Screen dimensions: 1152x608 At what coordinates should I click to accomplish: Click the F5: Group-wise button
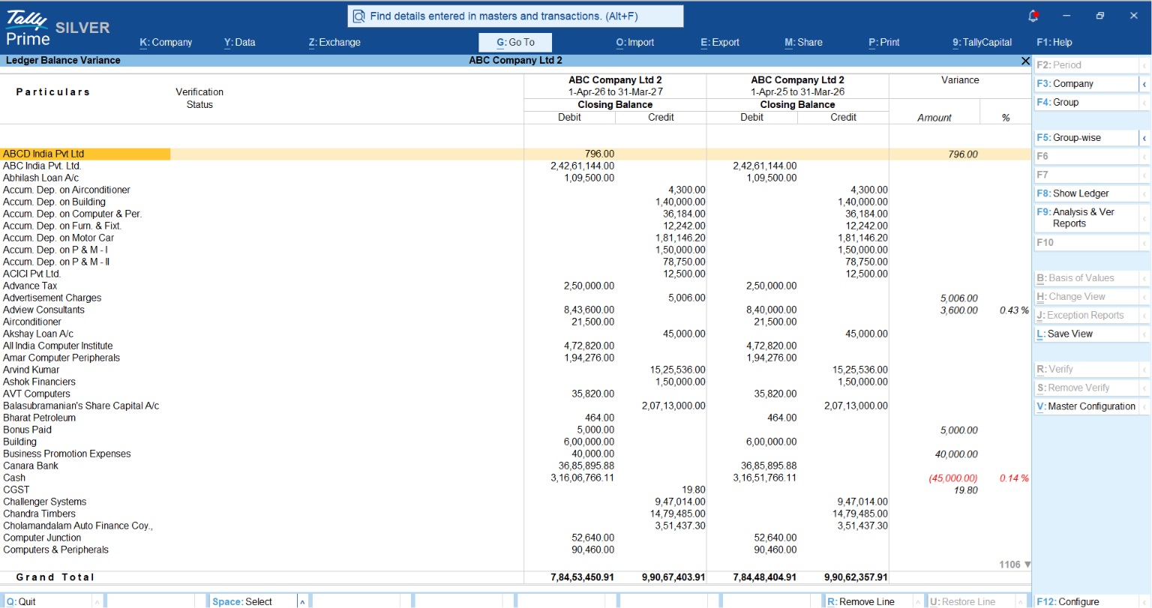coord(1086,138)
